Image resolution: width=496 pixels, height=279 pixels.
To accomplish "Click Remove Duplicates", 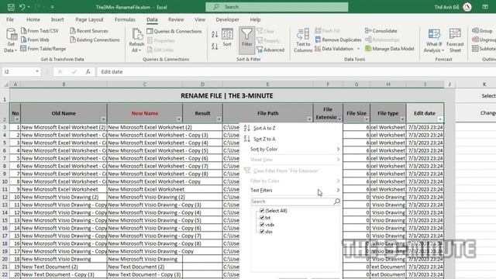I will [x=338, y=40].
